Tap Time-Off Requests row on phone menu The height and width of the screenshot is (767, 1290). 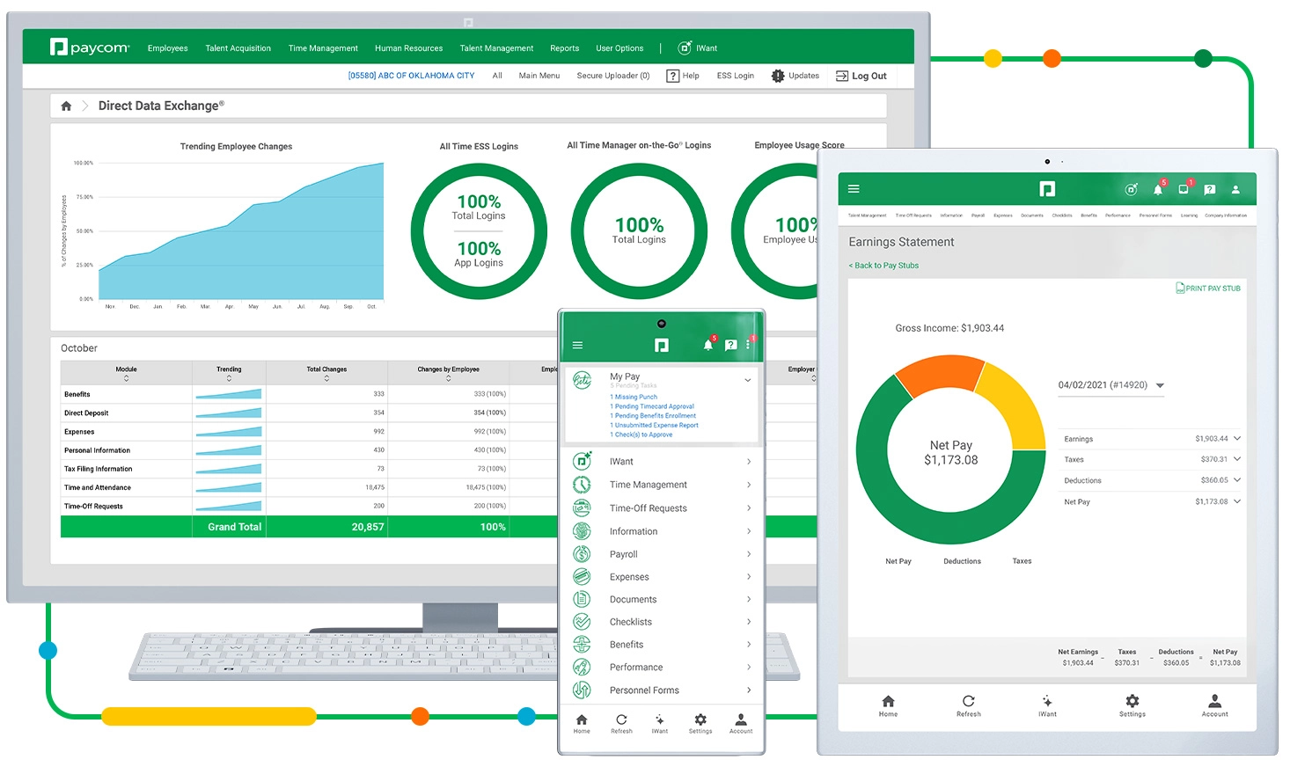(662, 508)
